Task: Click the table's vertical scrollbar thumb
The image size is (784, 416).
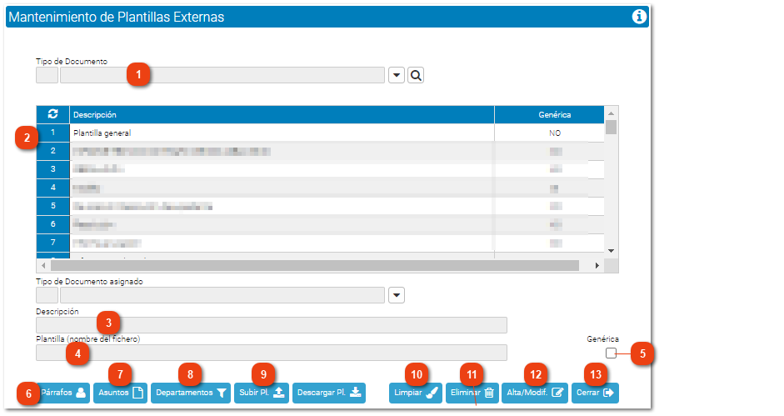Action: [611, 128]
